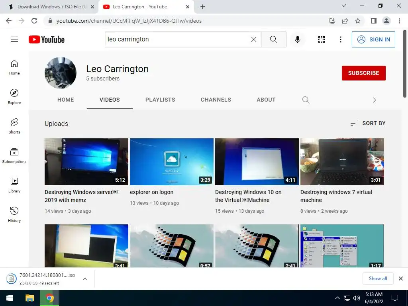Open 'Destroying windows 7 virtual machine' title
Image resolution: width=408 pixels, height=306 pixels.
tap(336, 196)
